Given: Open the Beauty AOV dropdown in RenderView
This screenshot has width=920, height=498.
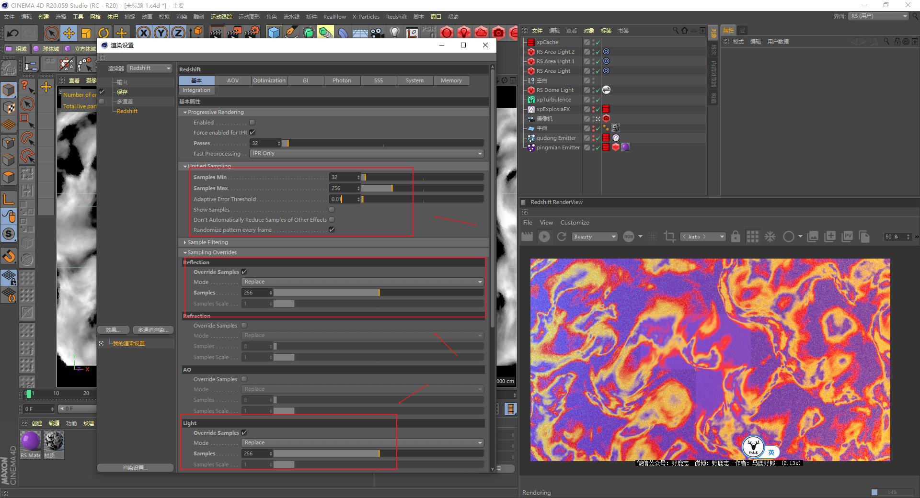Looking at the screenshot, I should click(594, 237).
